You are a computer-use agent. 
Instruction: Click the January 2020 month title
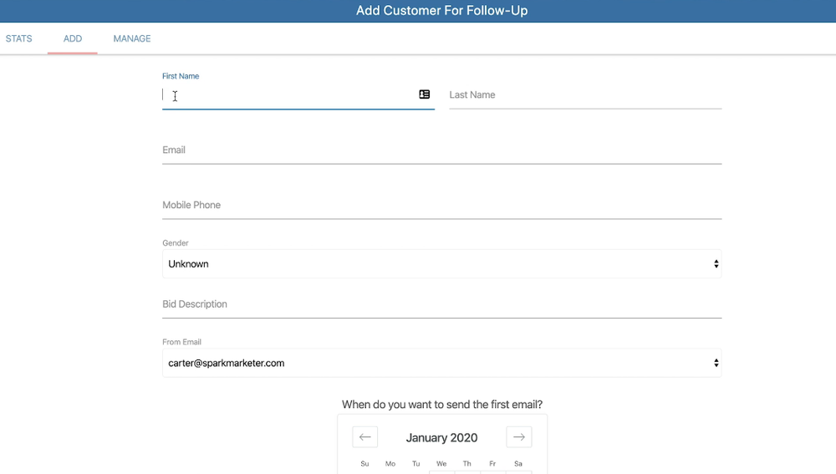(441, 437)
